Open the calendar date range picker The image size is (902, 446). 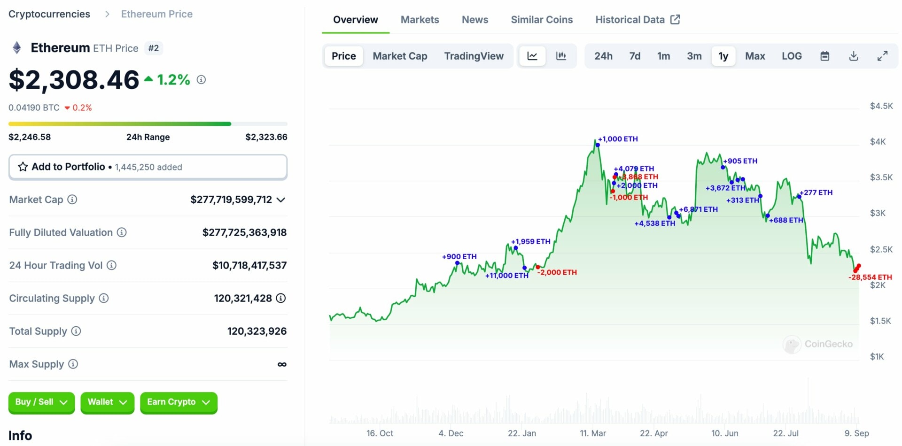(x=824, y=56)
